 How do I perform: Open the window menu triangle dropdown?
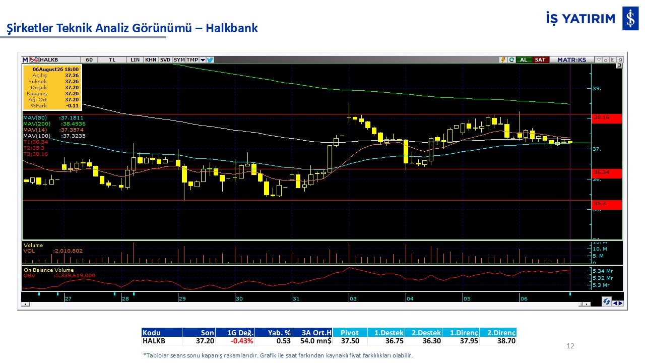(x=599, y=59)
